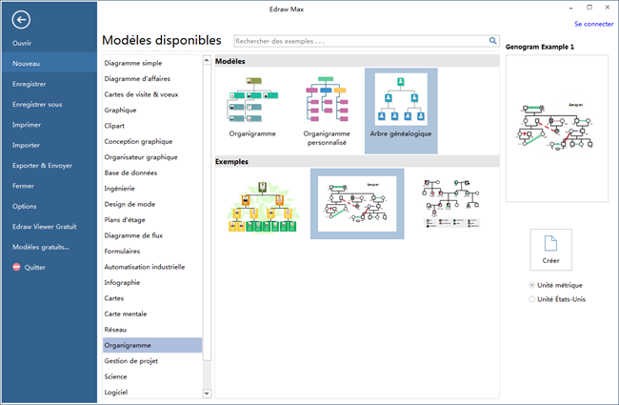
Task: Select Cartes de visite & voeux category
Action: tap(152, 94)
